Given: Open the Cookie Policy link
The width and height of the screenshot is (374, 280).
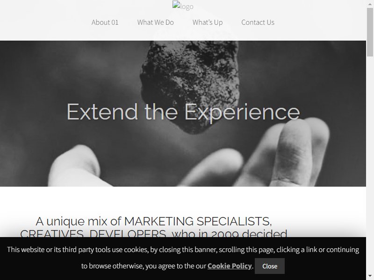Looking at the screenshot, I should tap(230, 266).
